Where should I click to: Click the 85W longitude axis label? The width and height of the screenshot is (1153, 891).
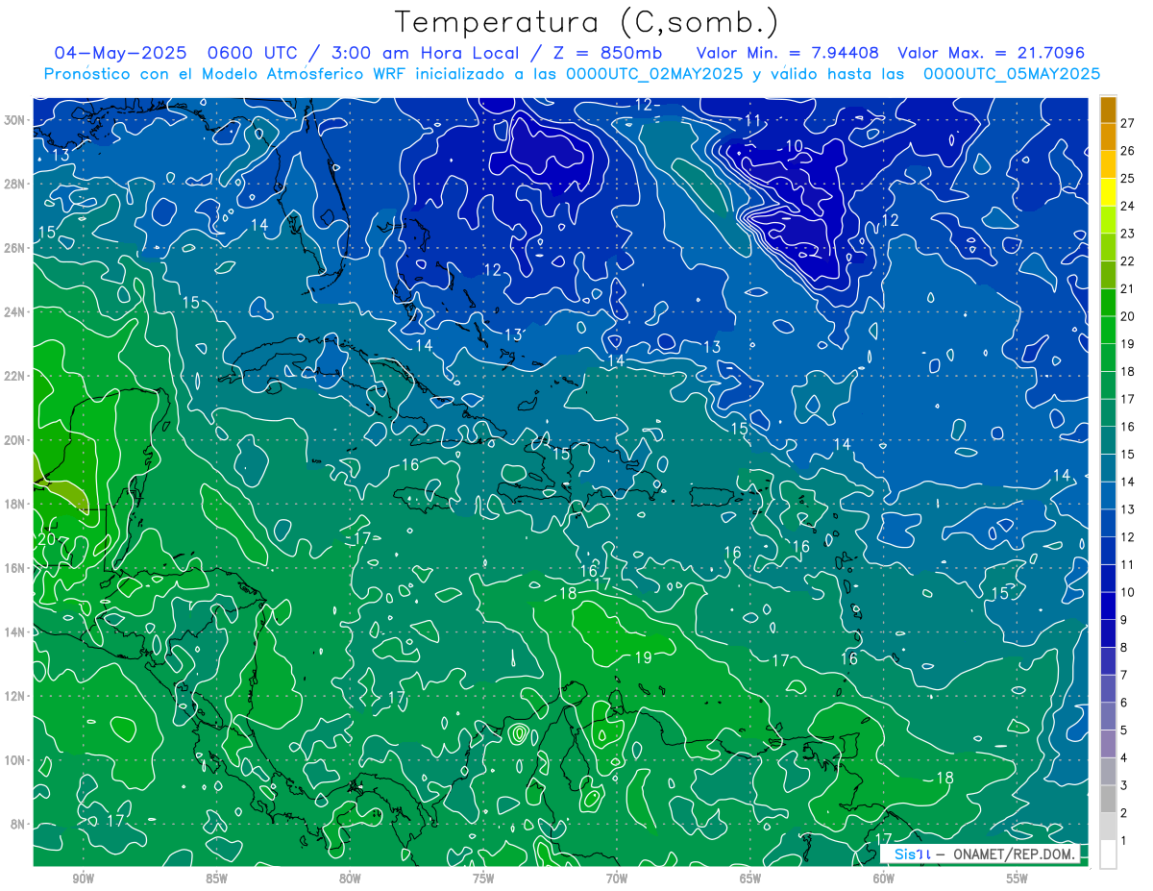click(216, 879)
